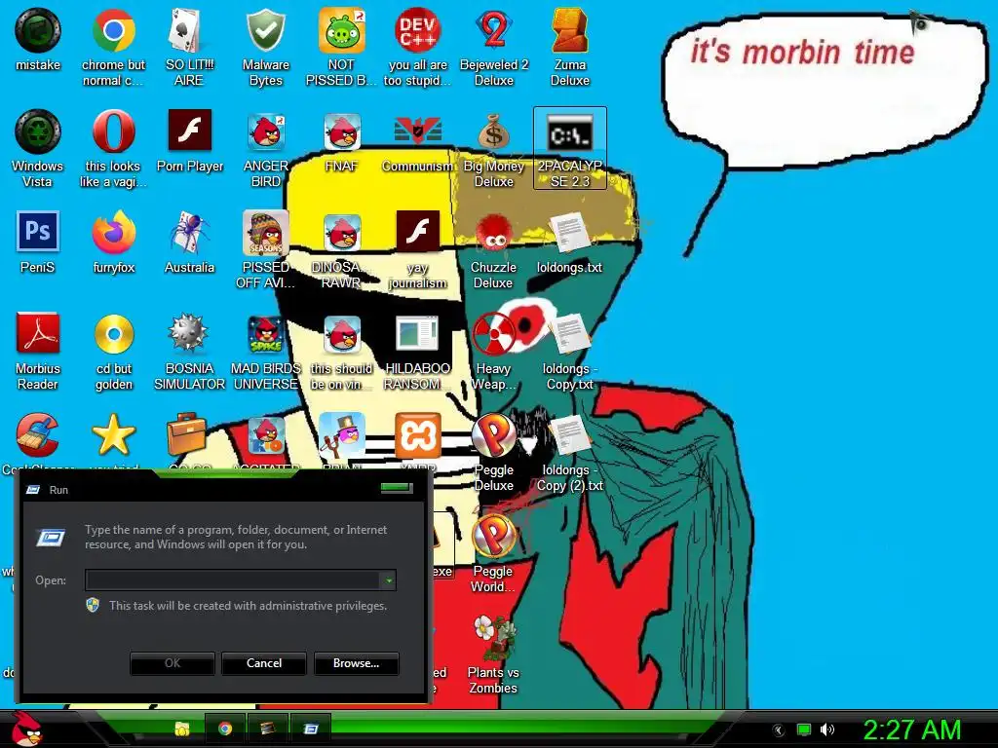Open the slingshot bird with top hat icon
The height and width of the screenshot is (748, 998).
(342, 435)
